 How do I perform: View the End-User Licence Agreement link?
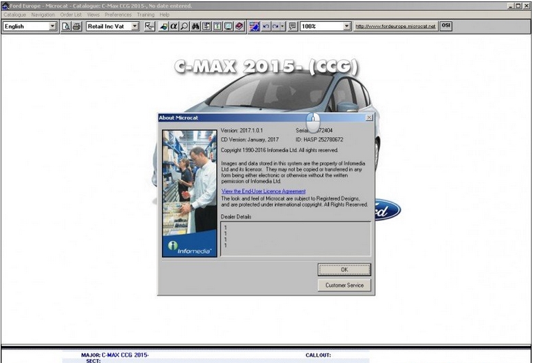tap(263, 191)
